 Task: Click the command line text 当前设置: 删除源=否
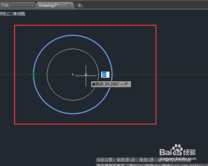click(x=116, y=160)
